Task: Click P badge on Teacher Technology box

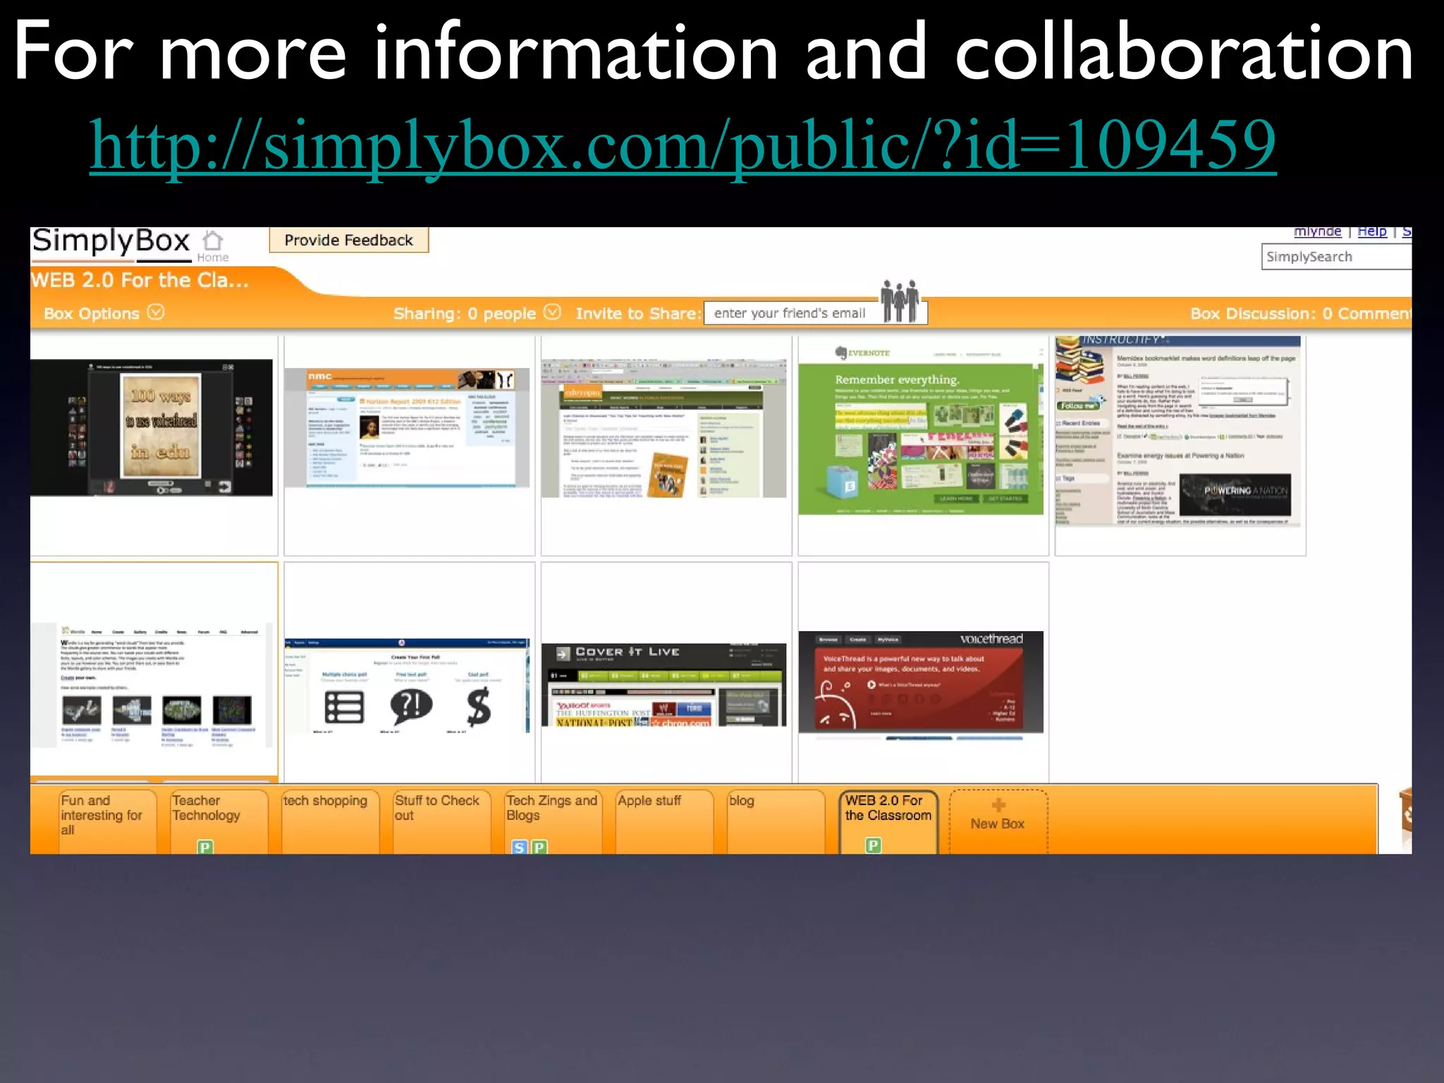Action: pyautogui.click(x=204, y=847)
